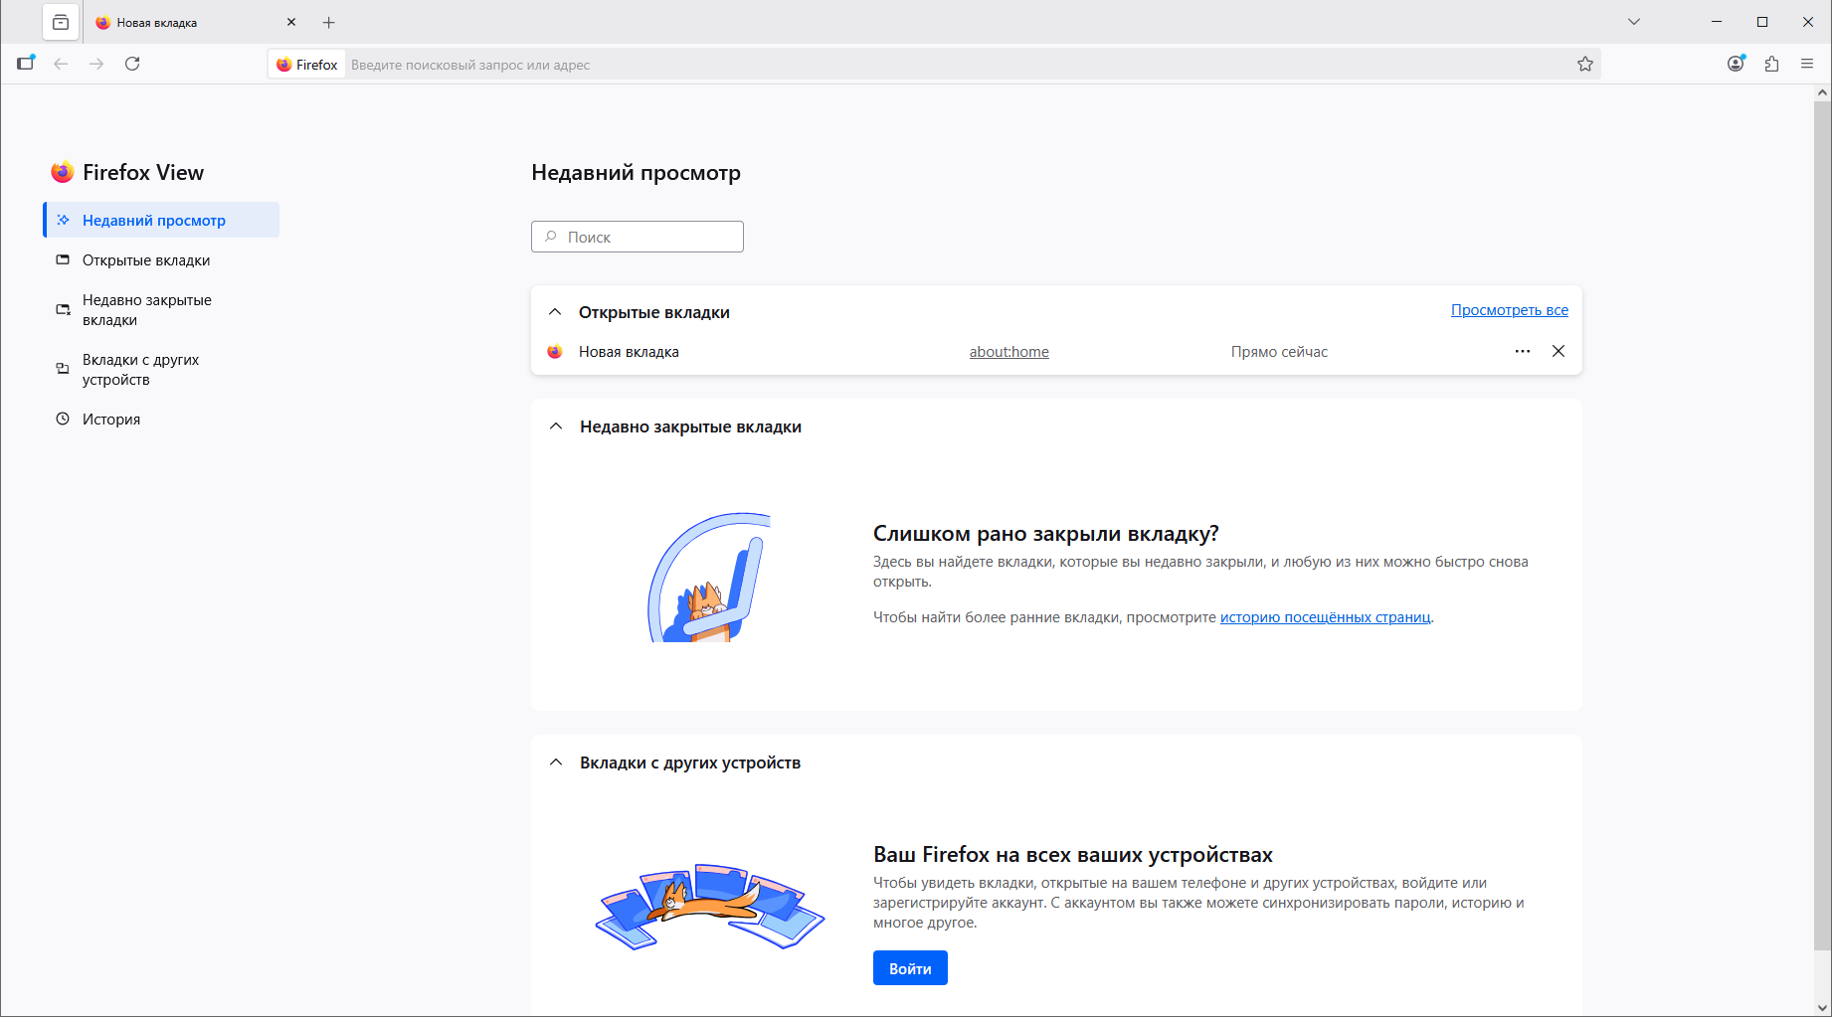1832x1017 pixels.
Task: Go forward with the forward arrow
Action: pyautogui.click(x=96, y=64)
